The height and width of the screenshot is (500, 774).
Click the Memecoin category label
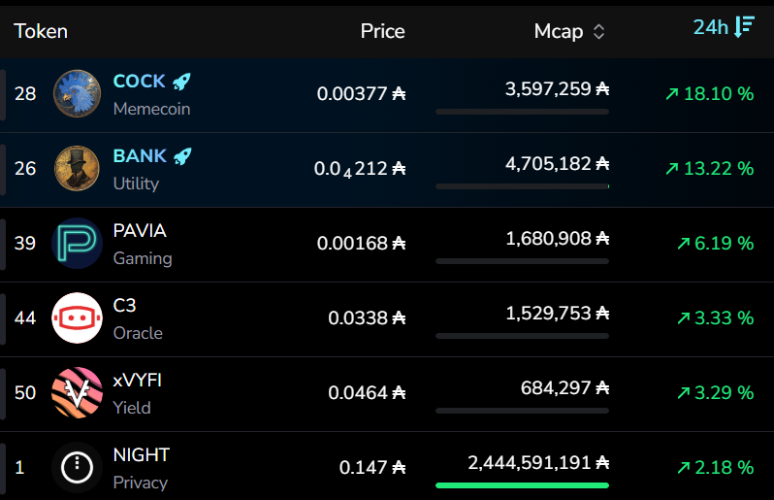pos(151,109)
